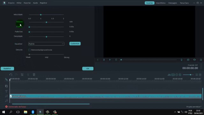Click the redo arrow in timeline toolbar
This screenshot has height=115, width=204.
16,75
